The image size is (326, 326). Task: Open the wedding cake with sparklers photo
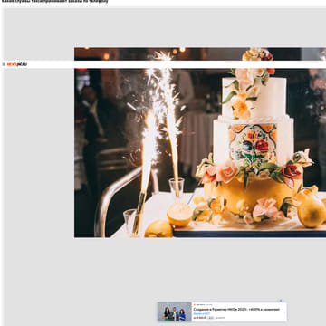200,142
